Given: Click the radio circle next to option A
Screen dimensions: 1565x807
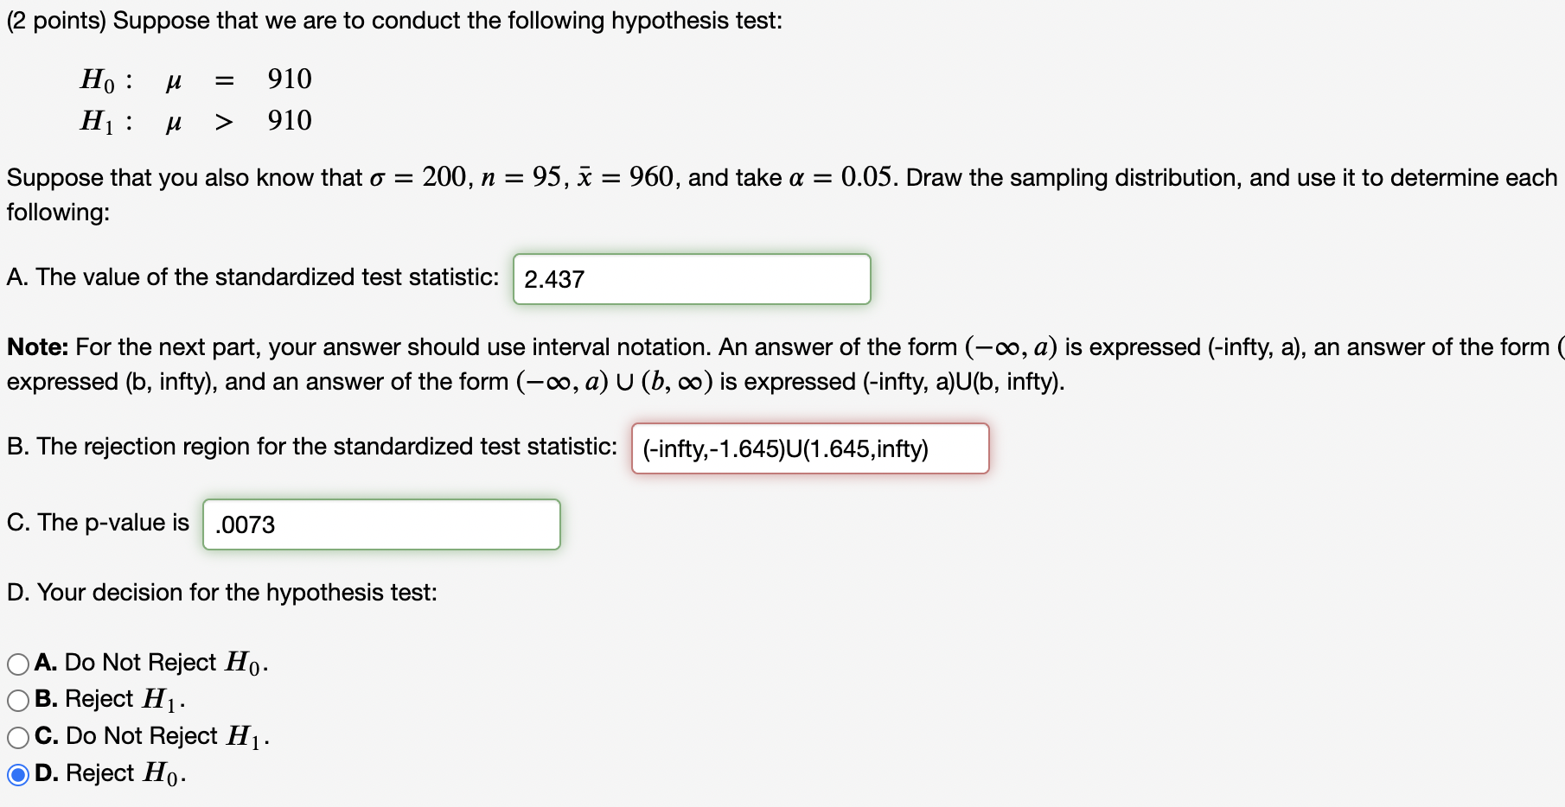Looking at the screenshot, I should click(x=17, y=663).
